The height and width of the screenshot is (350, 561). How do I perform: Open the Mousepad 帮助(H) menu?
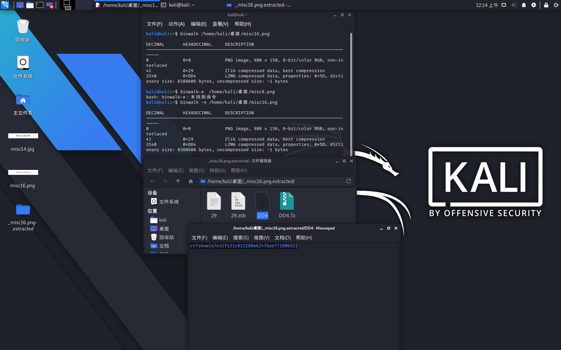coord(304,238)
